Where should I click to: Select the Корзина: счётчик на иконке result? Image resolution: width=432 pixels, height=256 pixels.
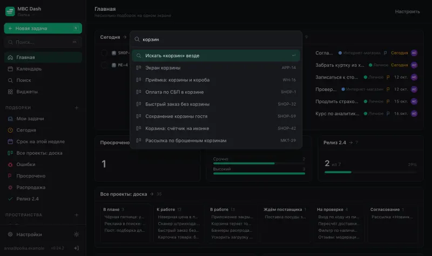click(x=215, y=128)
